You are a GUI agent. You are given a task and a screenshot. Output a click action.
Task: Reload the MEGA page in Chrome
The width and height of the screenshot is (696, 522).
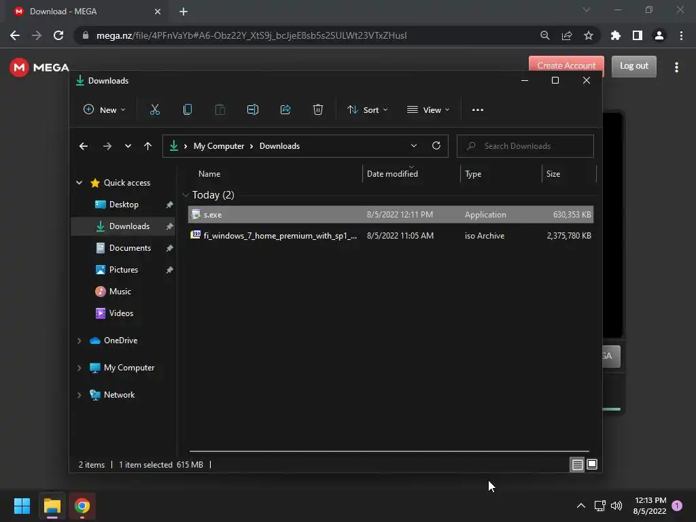point(58,35)
